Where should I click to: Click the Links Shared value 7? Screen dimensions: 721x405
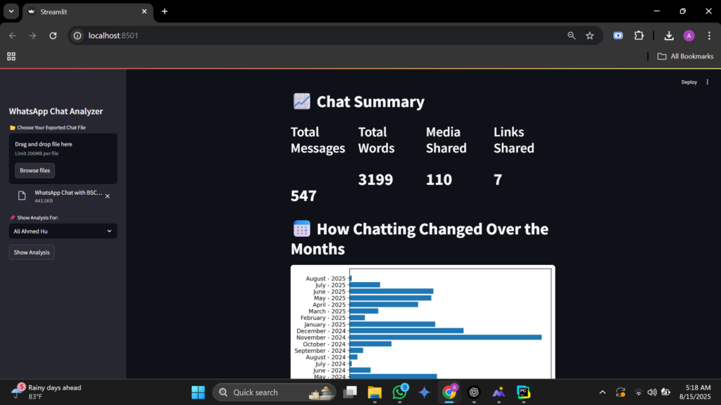[498, 179]
